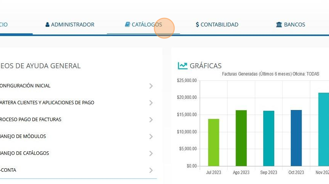Click the Jul 2023 bar in chart
Screen dimensions: 329x184
pyautogui.click(x=213, y=143)
